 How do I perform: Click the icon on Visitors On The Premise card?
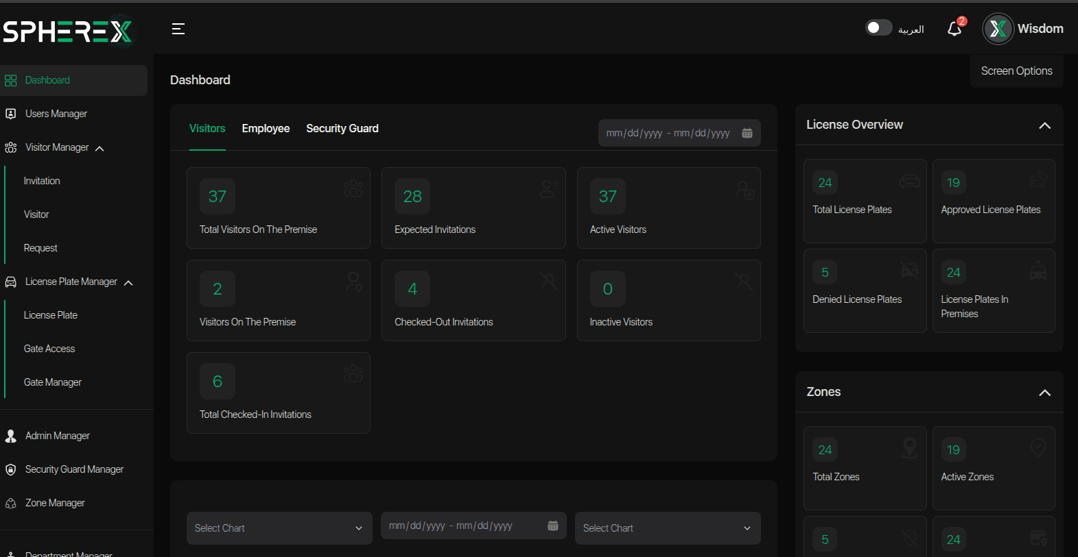354,281
